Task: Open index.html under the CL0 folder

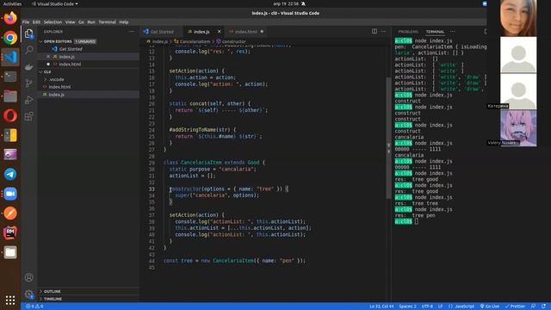Action: pyautogui.click(x=89, y=87)
